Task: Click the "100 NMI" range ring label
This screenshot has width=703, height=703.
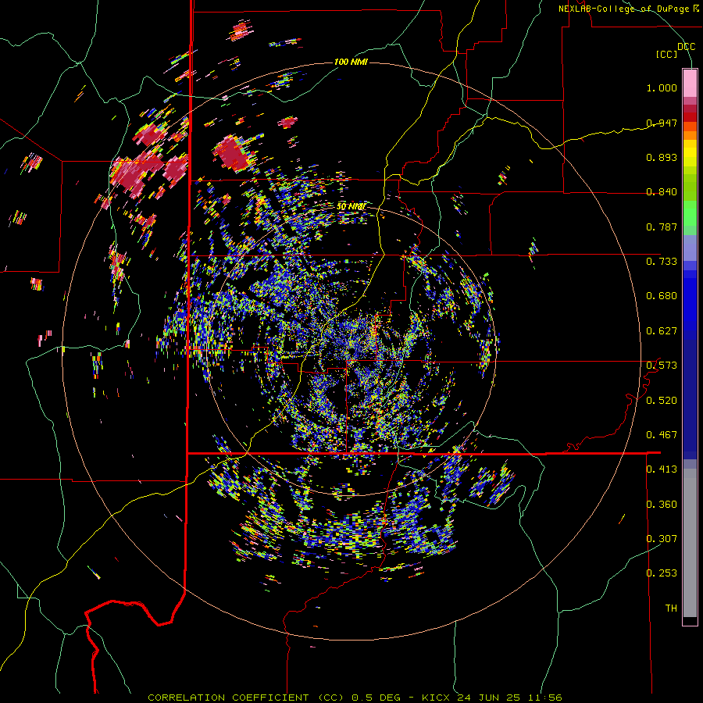Action: pyautogui.click(x=351, y=62)
